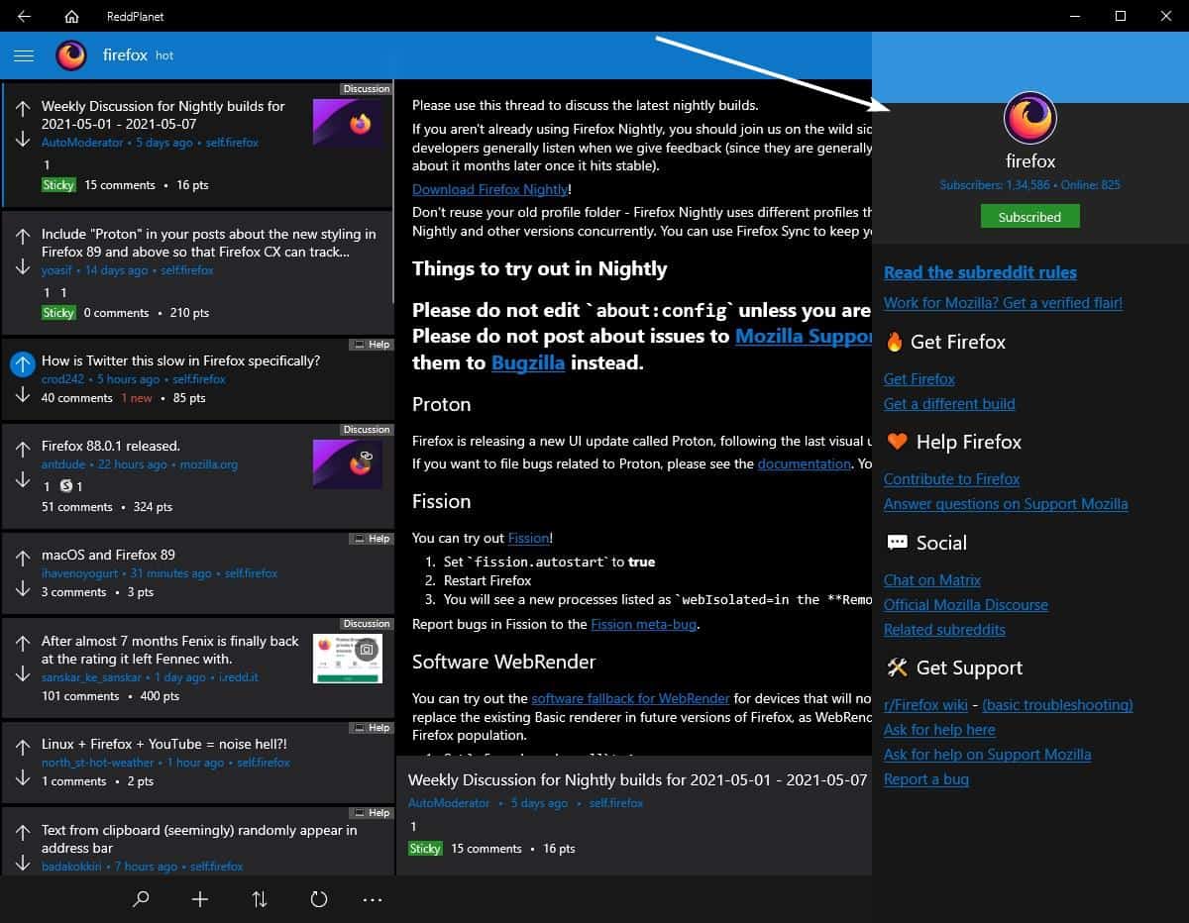
Task: Go back using the arrow in the title bar
Action: [25, 16]
